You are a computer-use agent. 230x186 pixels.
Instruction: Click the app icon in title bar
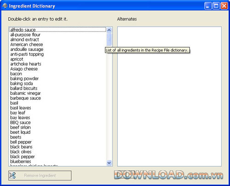5,6
